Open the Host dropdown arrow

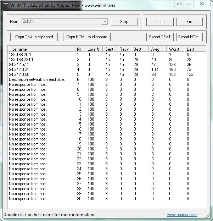tap(105, 22)
